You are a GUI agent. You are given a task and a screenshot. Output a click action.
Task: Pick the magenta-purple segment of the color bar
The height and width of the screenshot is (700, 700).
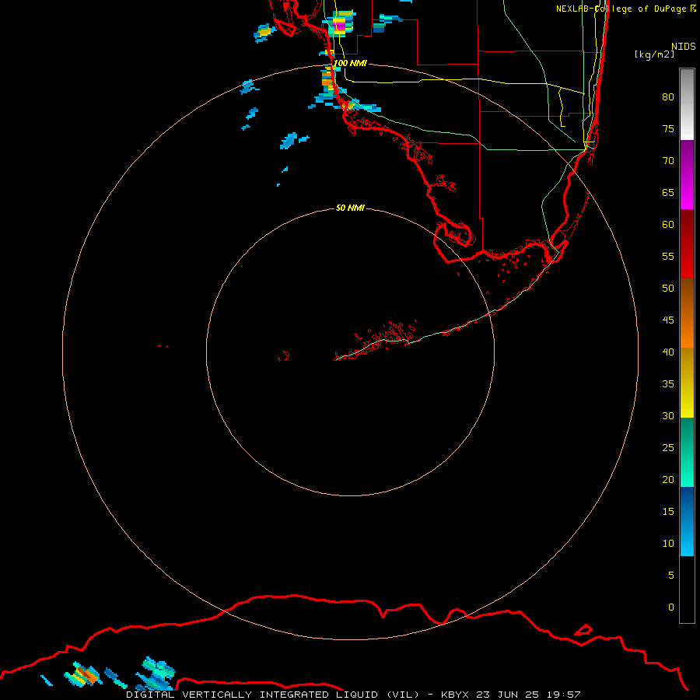click(687, 174)
